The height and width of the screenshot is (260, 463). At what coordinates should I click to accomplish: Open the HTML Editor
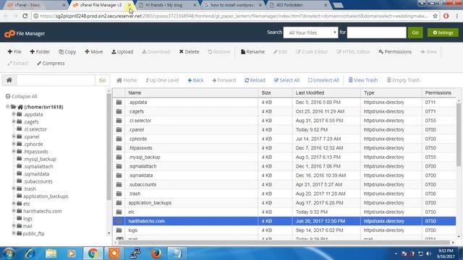[353, 51]
